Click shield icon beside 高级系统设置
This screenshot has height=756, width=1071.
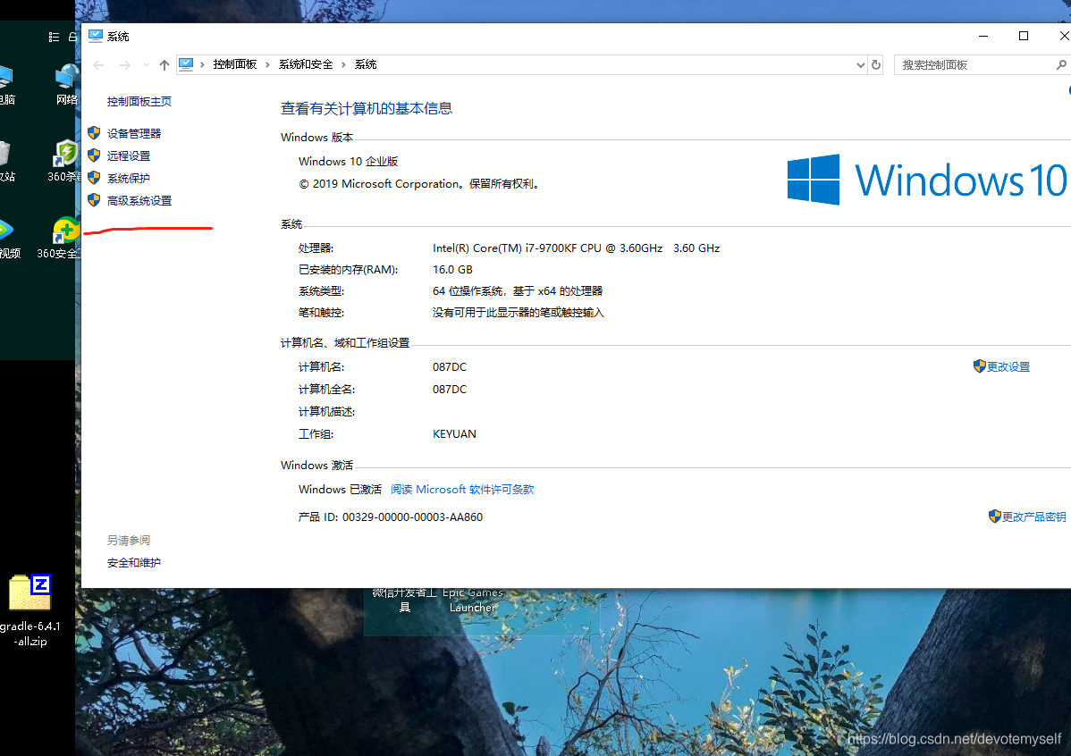pos(94,200)
